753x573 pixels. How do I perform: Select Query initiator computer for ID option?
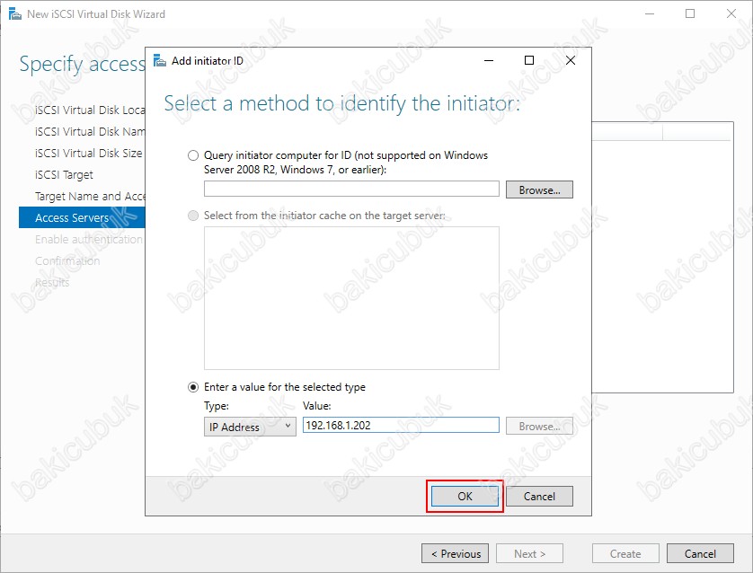click(193, 155)
